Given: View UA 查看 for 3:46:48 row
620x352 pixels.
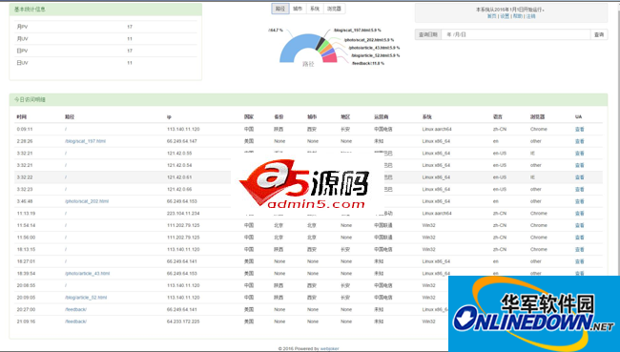Looking at the screenshot, I should 580,201.
